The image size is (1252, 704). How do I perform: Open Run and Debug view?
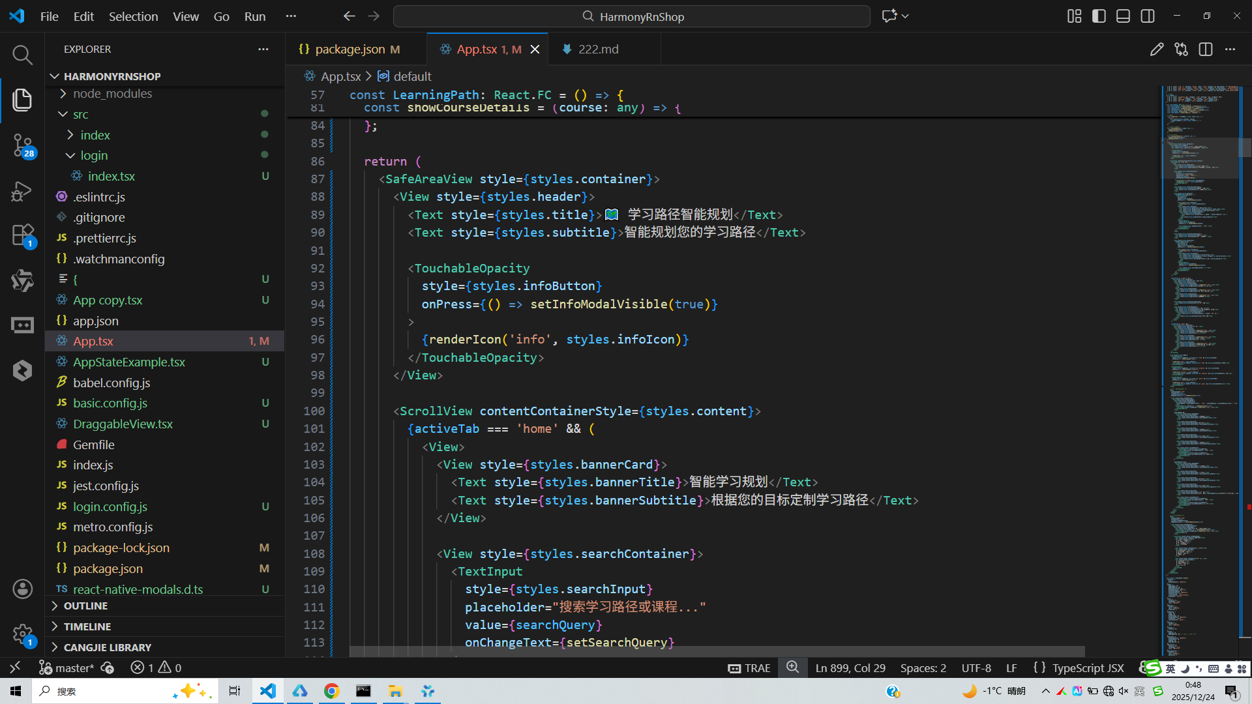tap(22, 191)
